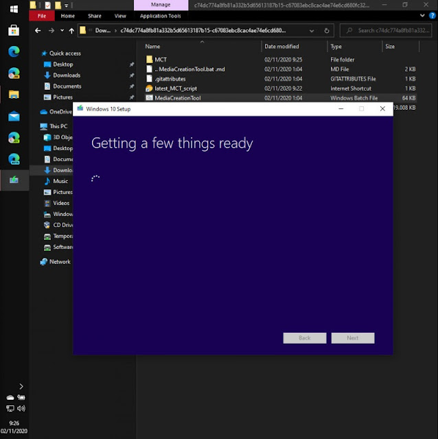438x439 pixels.
Task: Click pin icon next to Desktop
Action: (x=131, y=64)
